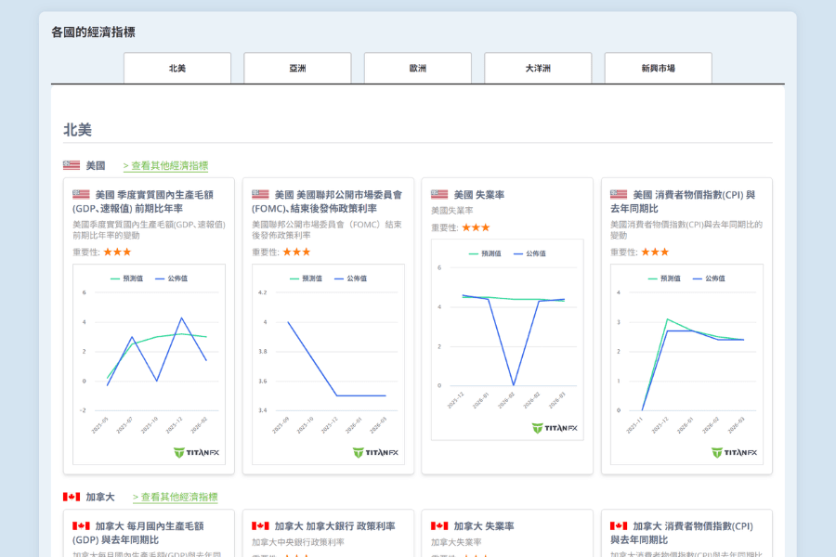Go to the 大洋洲 tab

coord(538,69)
